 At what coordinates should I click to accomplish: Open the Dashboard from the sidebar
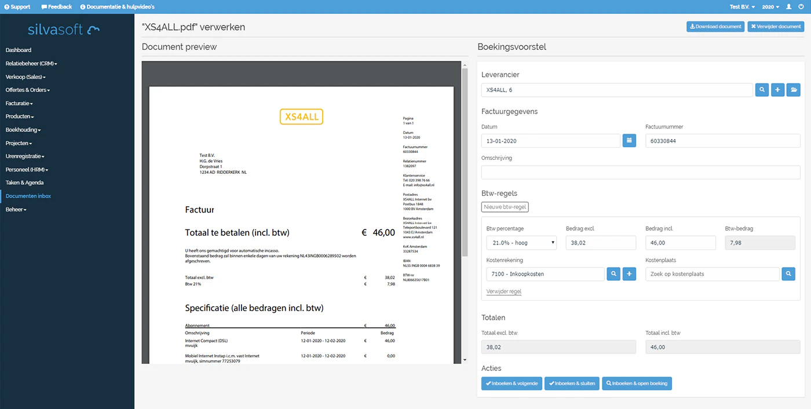coord(18,50)
